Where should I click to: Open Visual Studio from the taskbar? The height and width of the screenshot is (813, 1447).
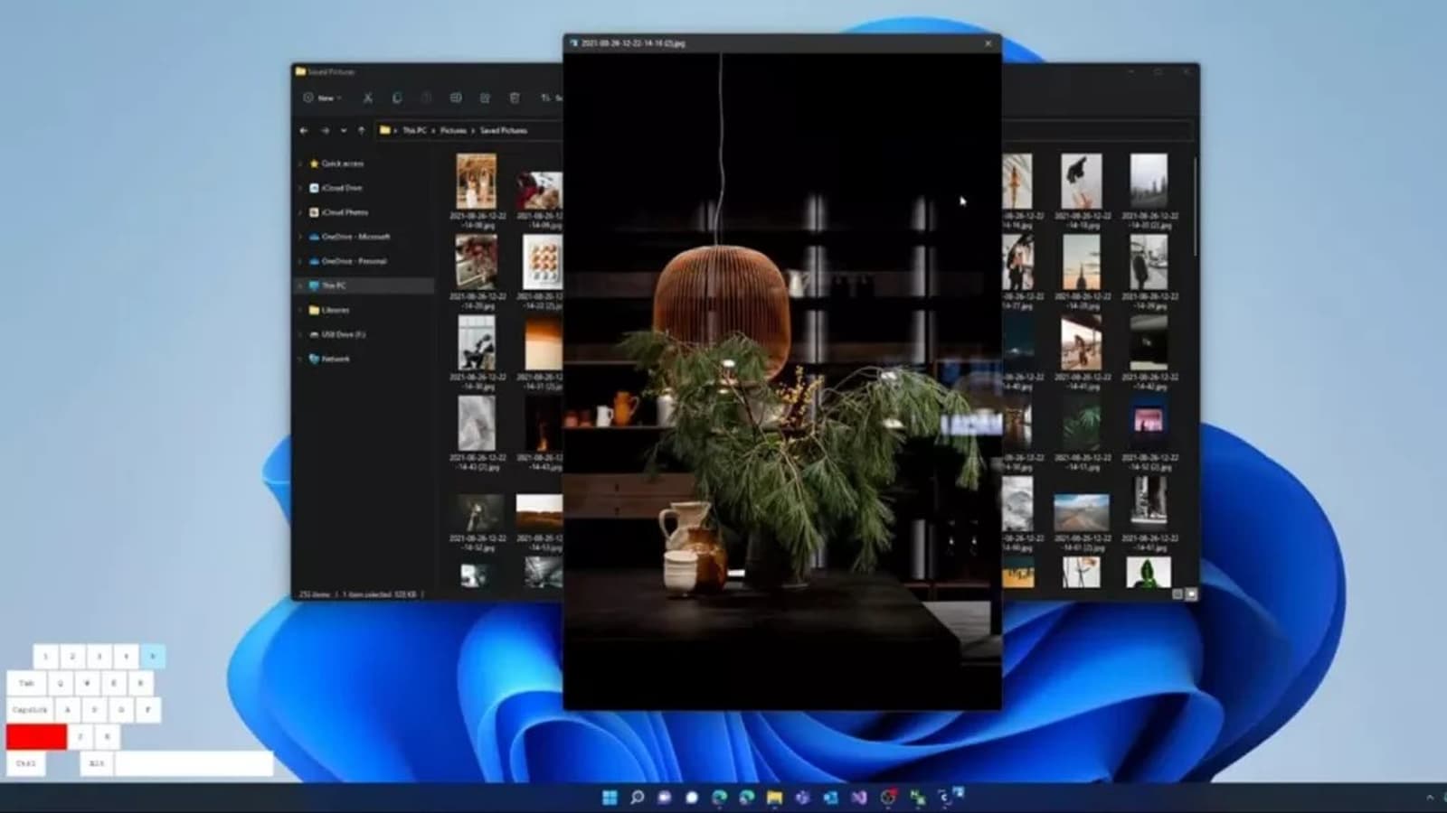tap(858, 797)
